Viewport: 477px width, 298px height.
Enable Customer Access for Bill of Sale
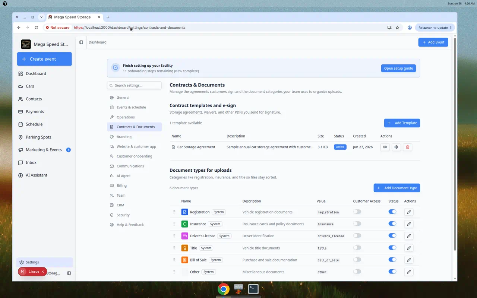(x=357, y=259)
